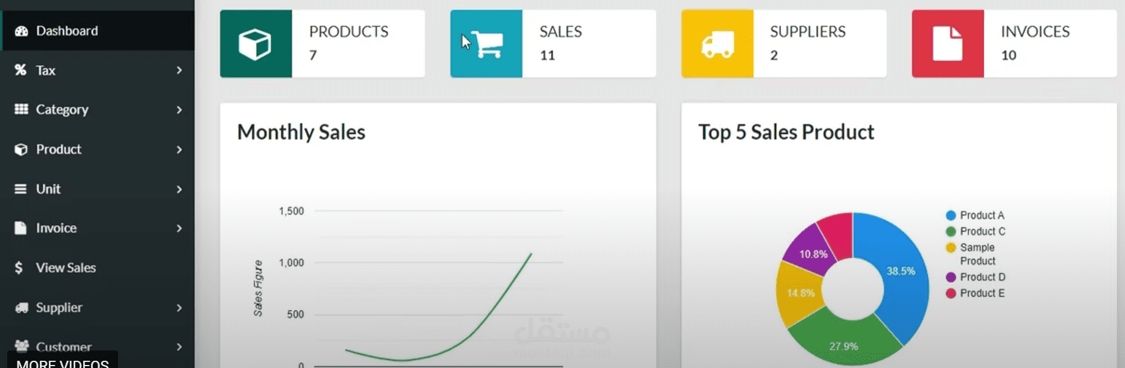Open the Unit menu item
This screenshot has height=368, width=1125.
(48, 189)
